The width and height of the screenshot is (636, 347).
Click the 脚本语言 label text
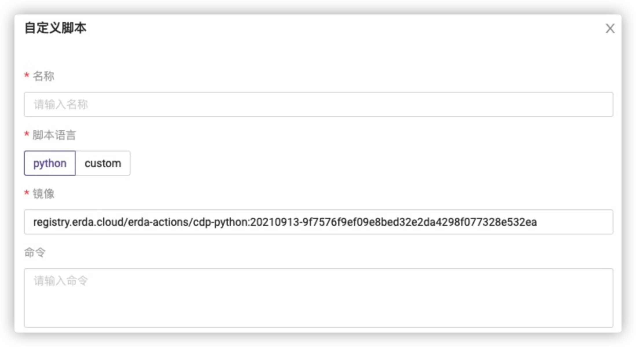point(54,135)
